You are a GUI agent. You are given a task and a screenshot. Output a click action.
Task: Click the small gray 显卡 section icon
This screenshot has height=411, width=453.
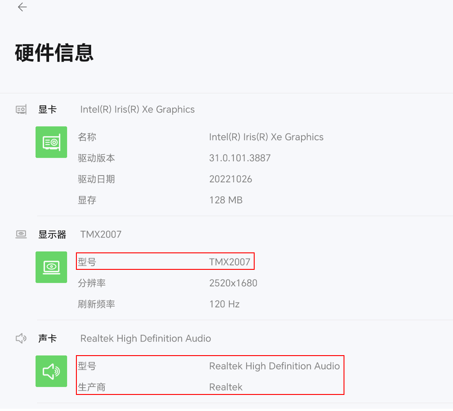pyautogui.click(x=21, y=109)
